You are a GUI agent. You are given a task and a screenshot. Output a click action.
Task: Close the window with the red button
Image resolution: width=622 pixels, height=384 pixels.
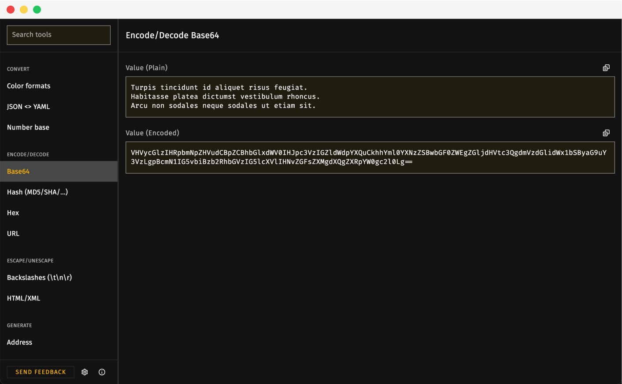[11, 9]
